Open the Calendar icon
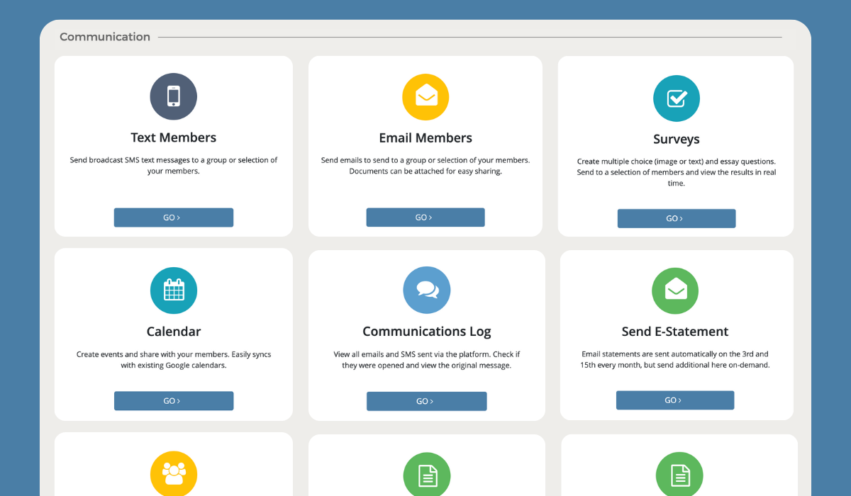 pyautogui.click(x=173, y=290)
